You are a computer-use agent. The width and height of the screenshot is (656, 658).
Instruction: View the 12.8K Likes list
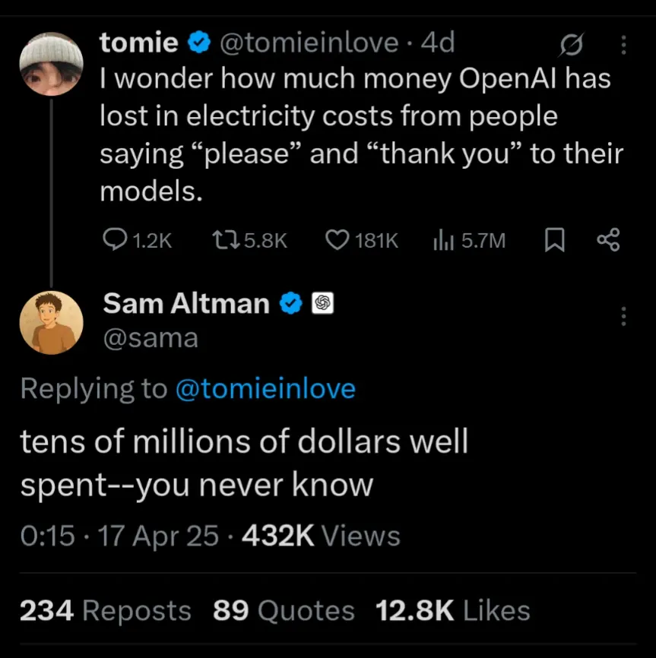pyautogui.click(x=452, y=610)
